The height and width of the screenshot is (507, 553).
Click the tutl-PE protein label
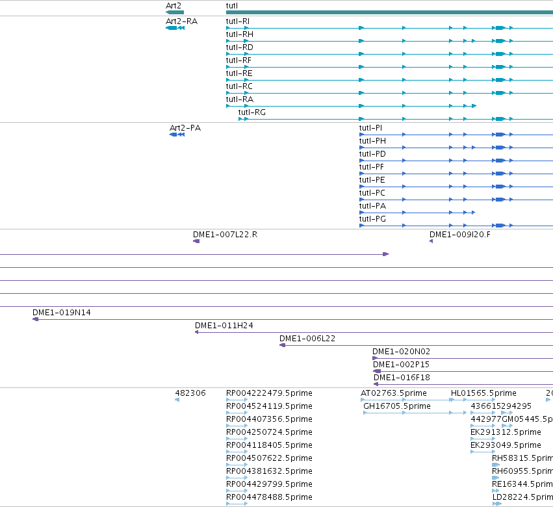pos(372,180)
